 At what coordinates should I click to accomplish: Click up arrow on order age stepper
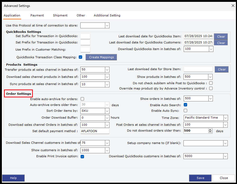pos(210,129)
